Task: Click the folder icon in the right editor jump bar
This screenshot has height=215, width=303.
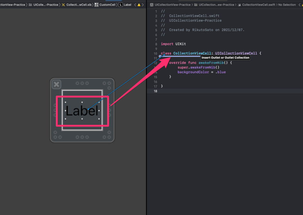Action: (x=196, y=5)
